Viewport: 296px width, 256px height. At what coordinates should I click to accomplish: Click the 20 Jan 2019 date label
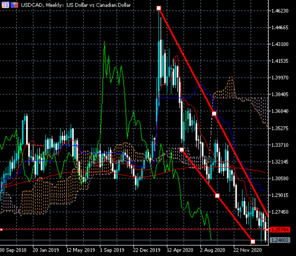pyautogui.click(x=45, y=250)
